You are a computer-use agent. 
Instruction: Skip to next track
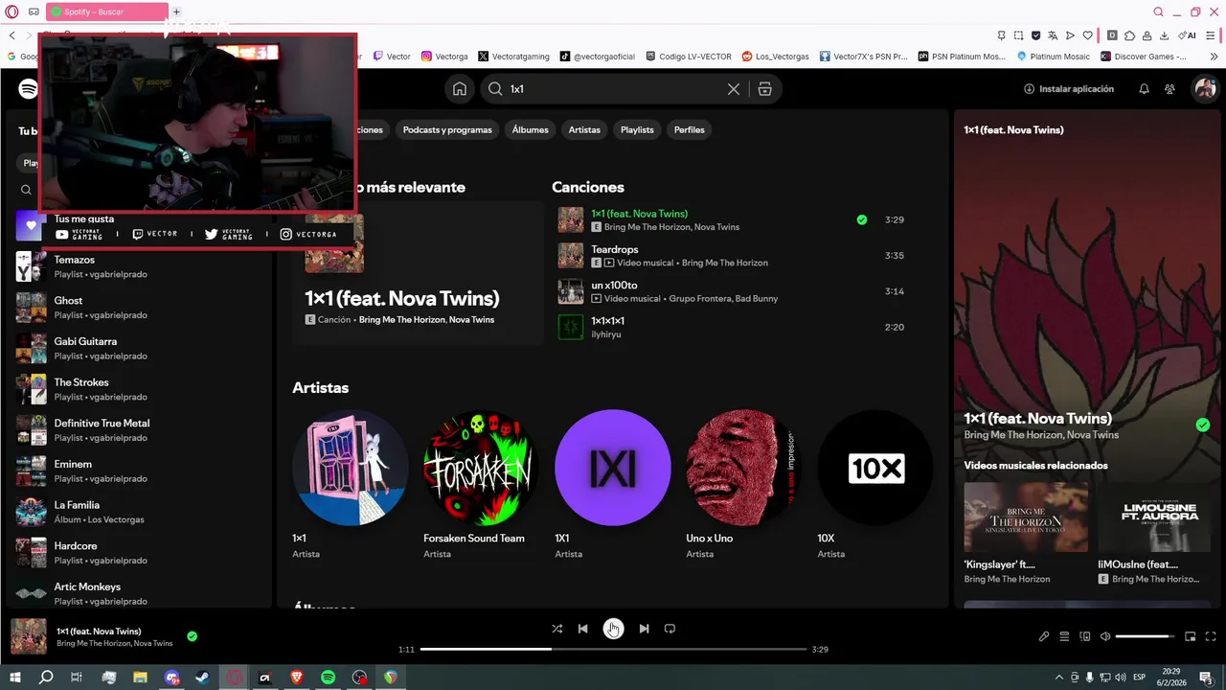[644, 629]
